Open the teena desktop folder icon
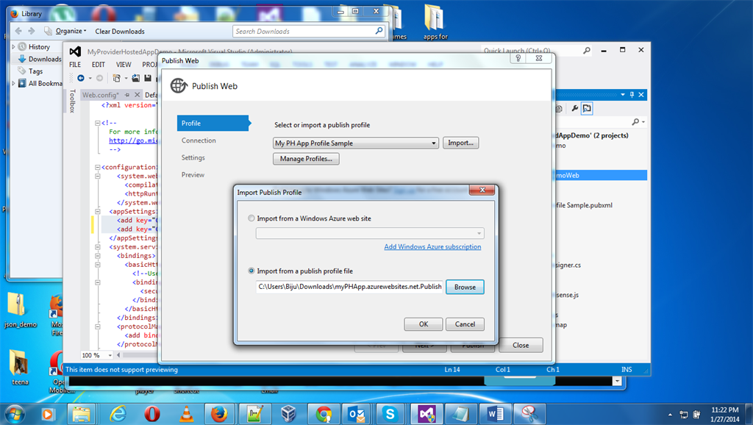 [20, 368]
